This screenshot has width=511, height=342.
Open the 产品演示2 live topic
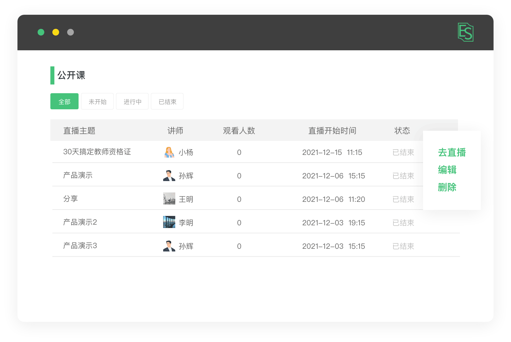click(80, 222)
